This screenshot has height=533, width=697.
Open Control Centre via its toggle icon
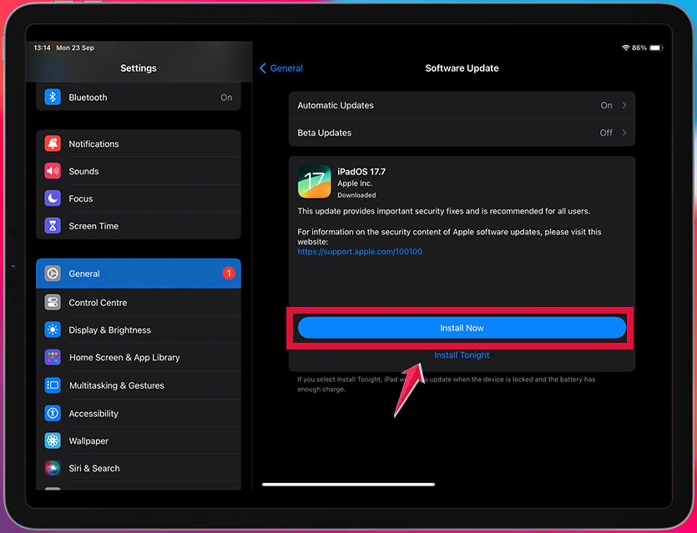tap(53, 302)
